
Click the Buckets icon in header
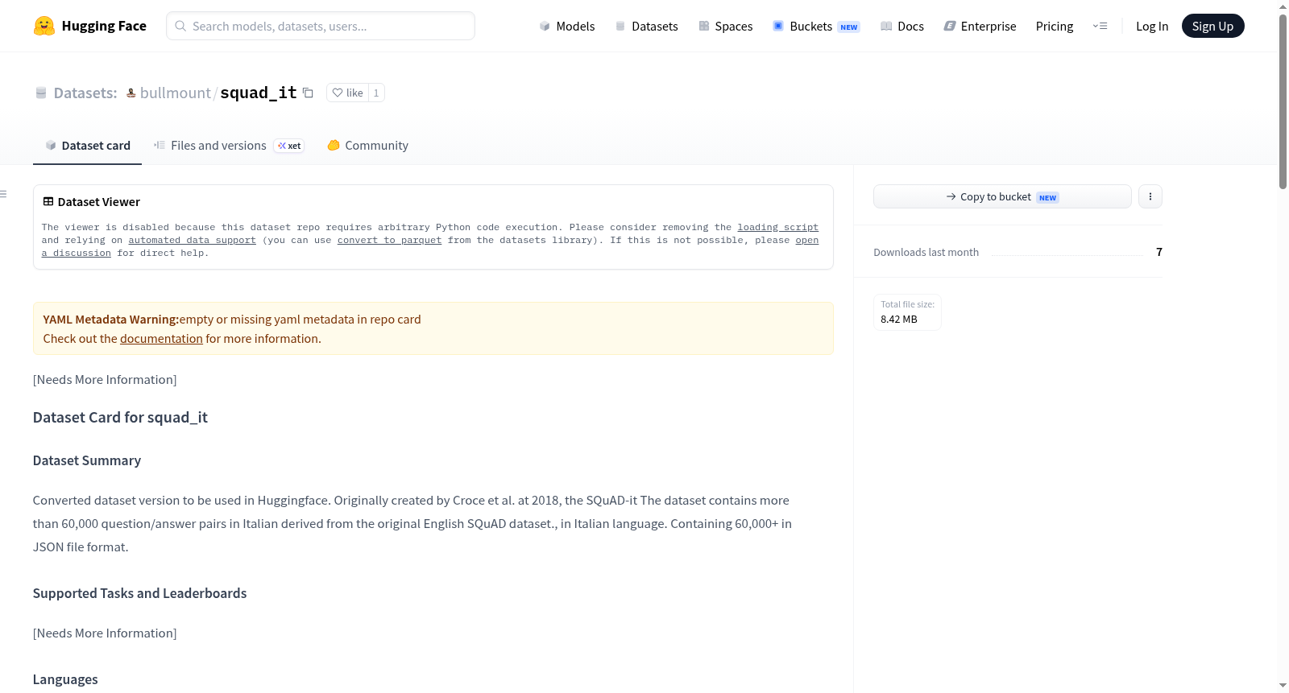778,26
